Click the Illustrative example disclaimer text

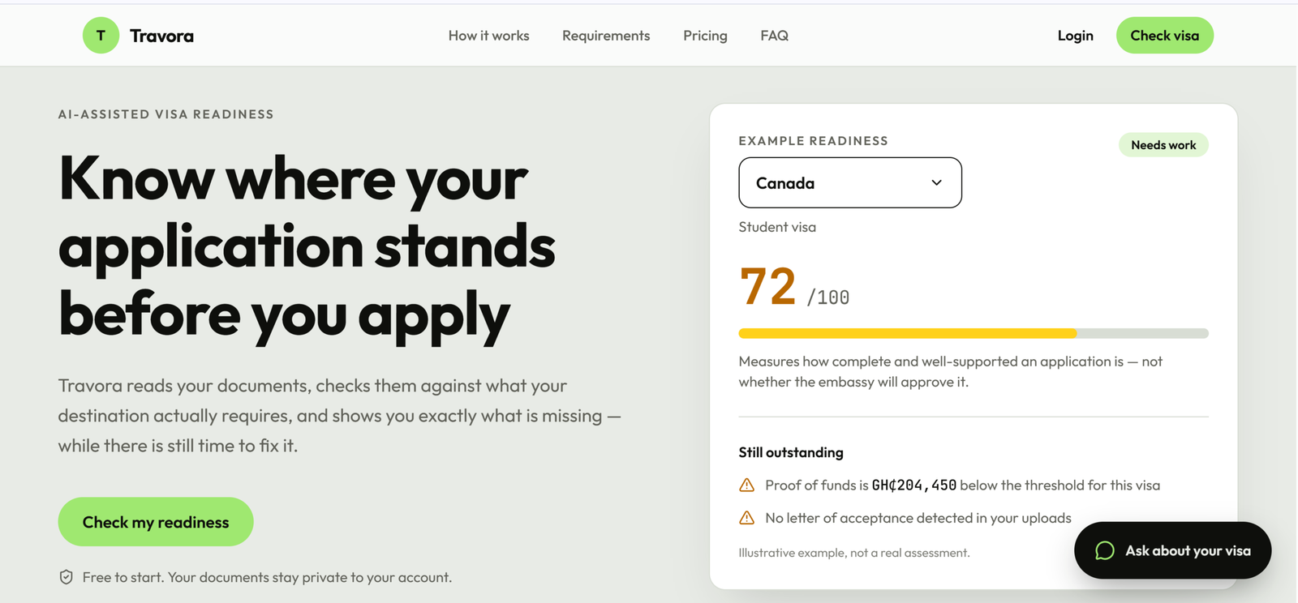point(854,553)
